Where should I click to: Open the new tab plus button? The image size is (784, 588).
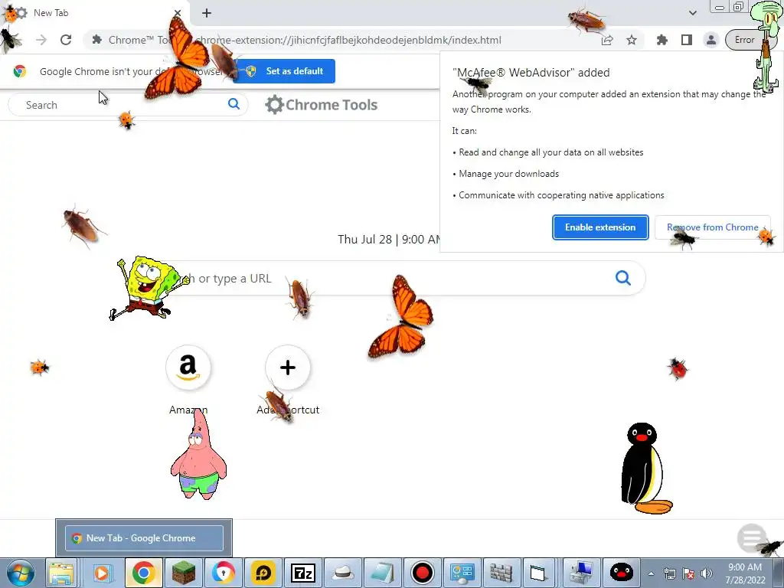207,13
